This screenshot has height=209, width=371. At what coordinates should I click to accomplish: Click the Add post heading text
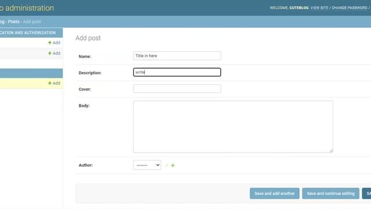(x=88, y=38)
